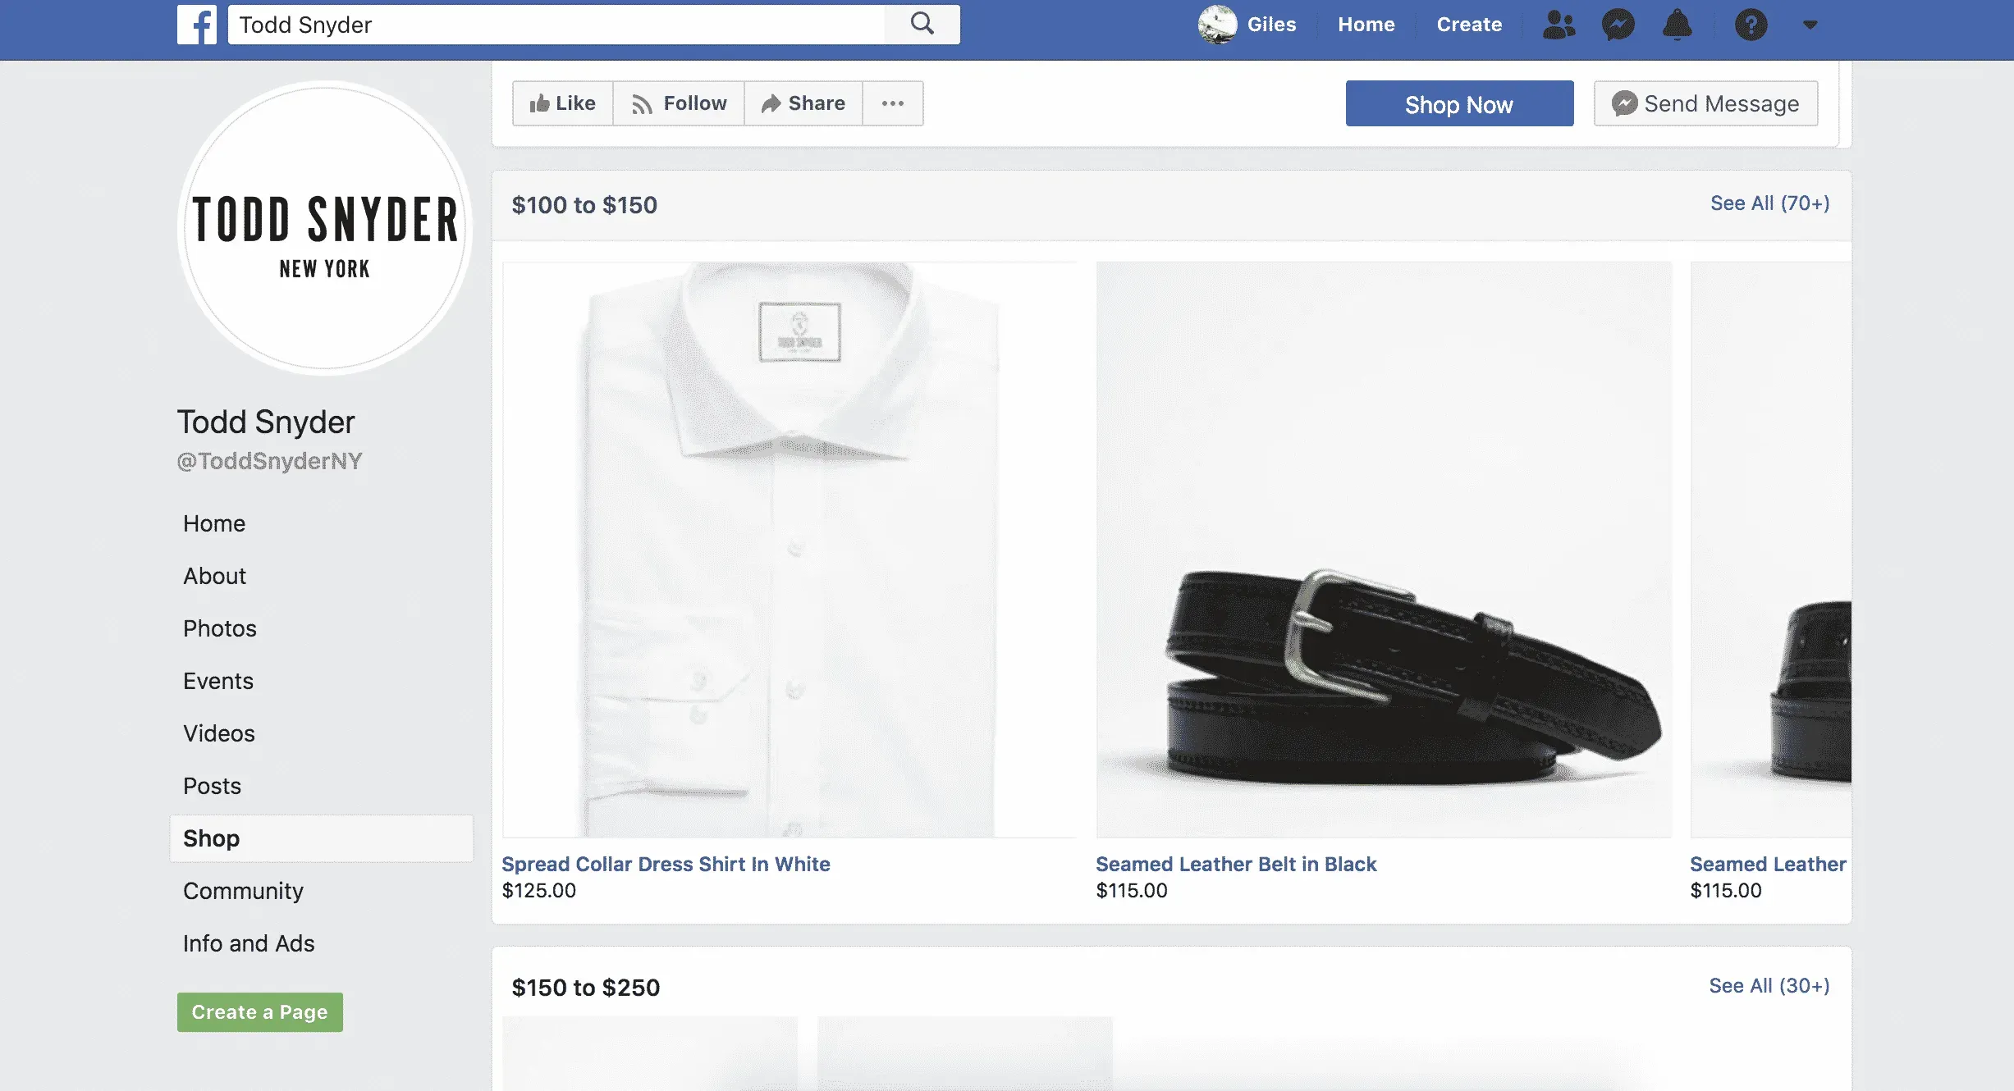2014x1091 pixels.
Task: Open Spread Collar Dress Shirt In White
Action: [666, 864]
